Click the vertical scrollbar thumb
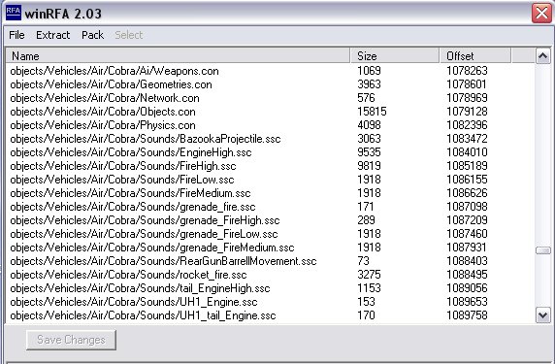Screen dimensions: 555x364 coord(543,250)
